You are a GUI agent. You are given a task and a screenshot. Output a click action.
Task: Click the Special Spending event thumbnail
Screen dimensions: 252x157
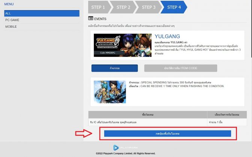click(110, 92)
